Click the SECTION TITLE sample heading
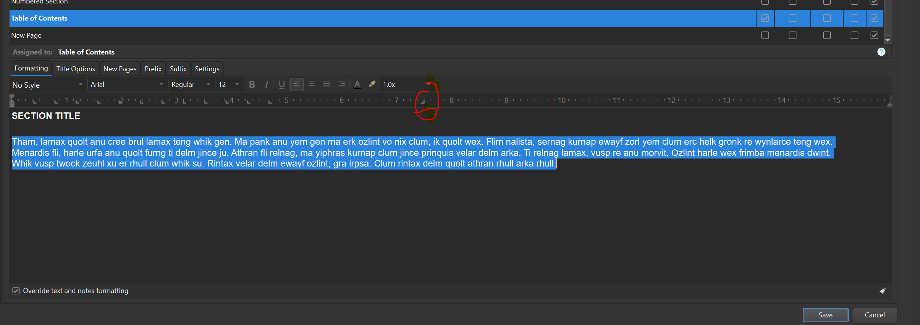The image size is (920, 325). (x=46, y=116)
